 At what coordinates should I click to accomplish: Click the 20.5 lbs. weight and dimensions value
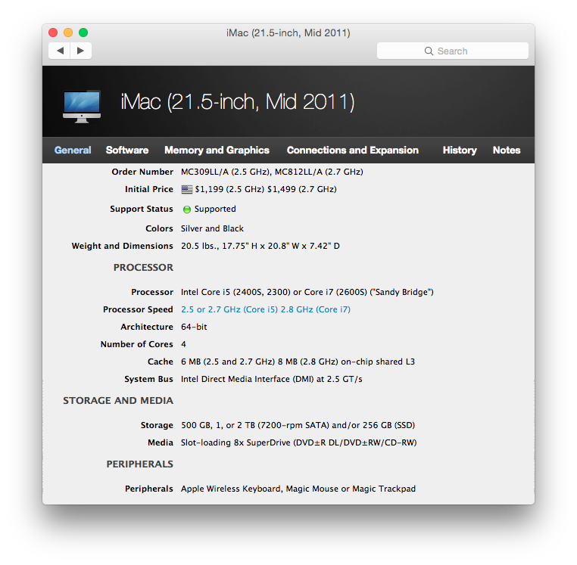pos(260,246)
